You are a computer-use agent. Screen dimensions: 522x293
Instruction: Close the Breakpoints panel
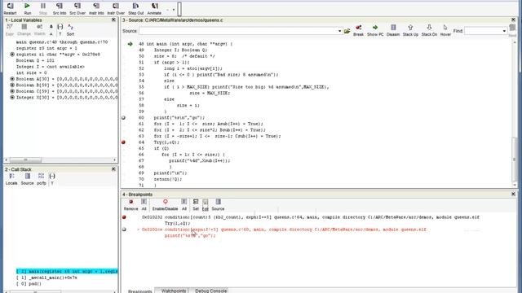[x=513, y=194]
